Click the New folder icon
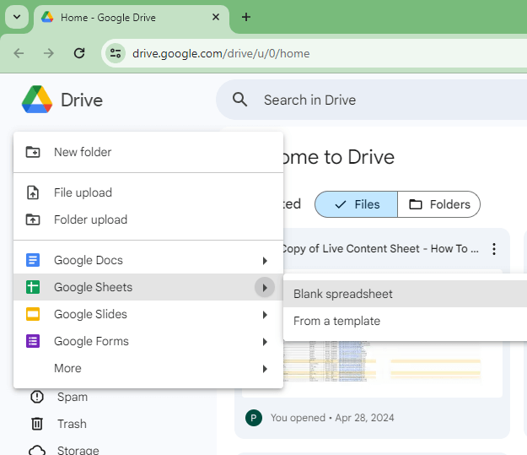Screen dimensions: 527x455 (33, 152)
